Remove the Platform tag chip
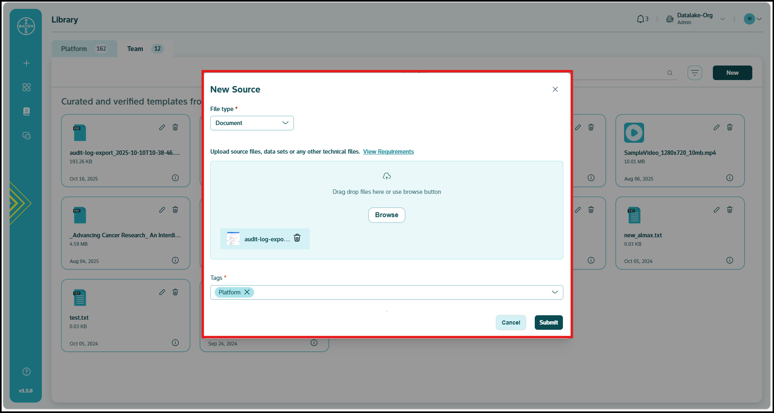 click(247, 292)
